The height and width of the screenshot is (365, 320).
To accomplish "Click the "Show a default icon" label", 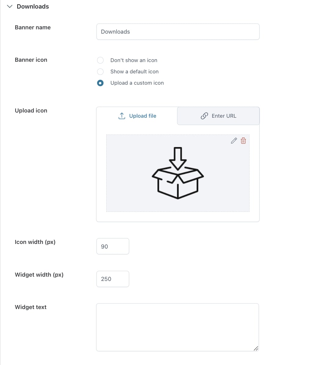I will (x=134, y=72).
